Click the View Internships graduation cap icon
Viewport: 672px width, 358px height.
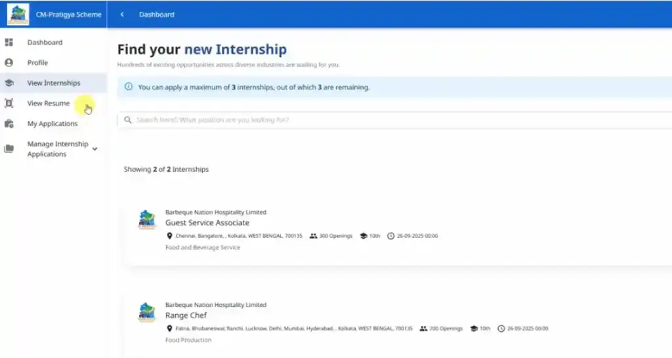pyautogui.click(x=9, y=83)
